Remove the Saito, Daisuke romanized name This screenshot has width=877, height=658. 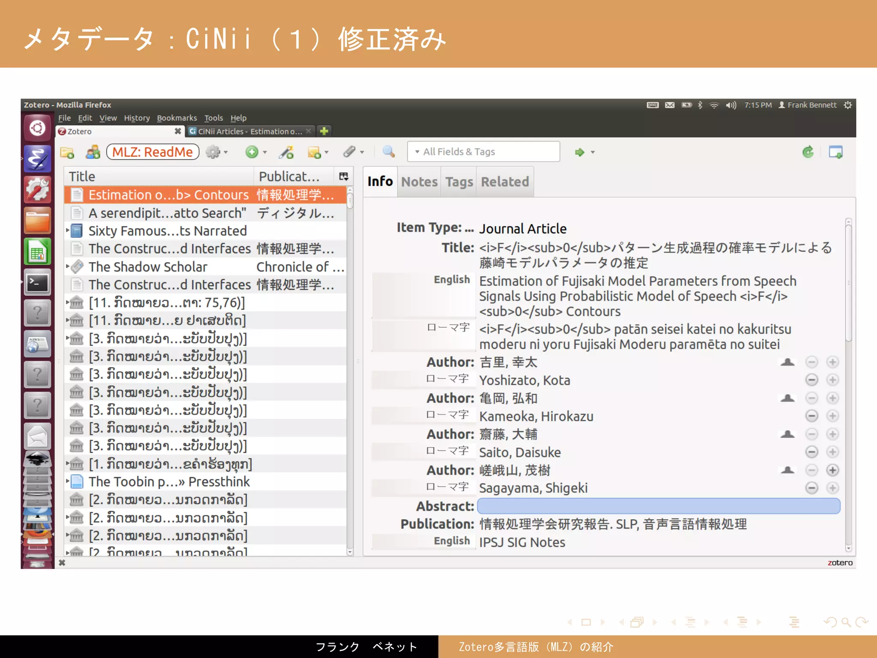coord(811,452)
